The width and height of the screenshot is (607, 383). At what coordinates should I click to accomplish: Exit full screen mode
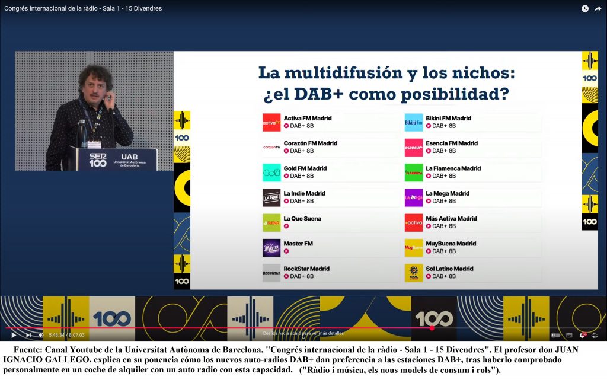click(595, 335)
